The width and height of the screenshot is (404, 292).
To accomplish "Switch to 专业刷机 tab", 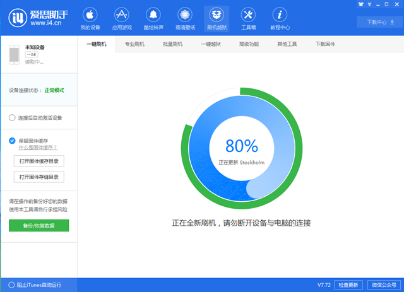I will click(x=134, y=44).
